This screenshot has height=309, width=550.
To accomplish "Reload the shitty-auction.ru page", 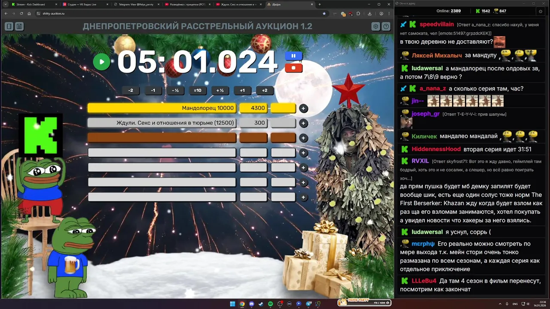I will coord(21,13).
